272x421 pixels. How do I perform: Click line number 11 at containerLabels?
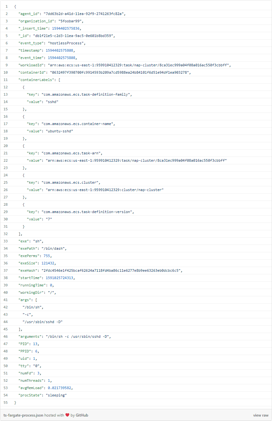[x=6, y=80]
